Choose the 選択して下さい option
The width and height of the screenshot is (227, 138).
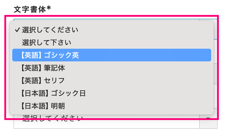46,43
